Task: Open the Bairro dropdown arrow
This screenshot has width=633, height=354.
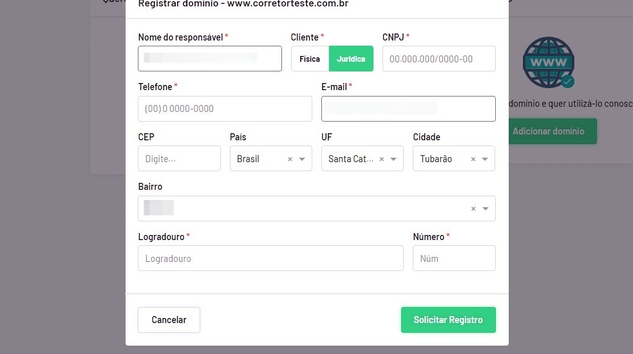Action: [486, 209]
